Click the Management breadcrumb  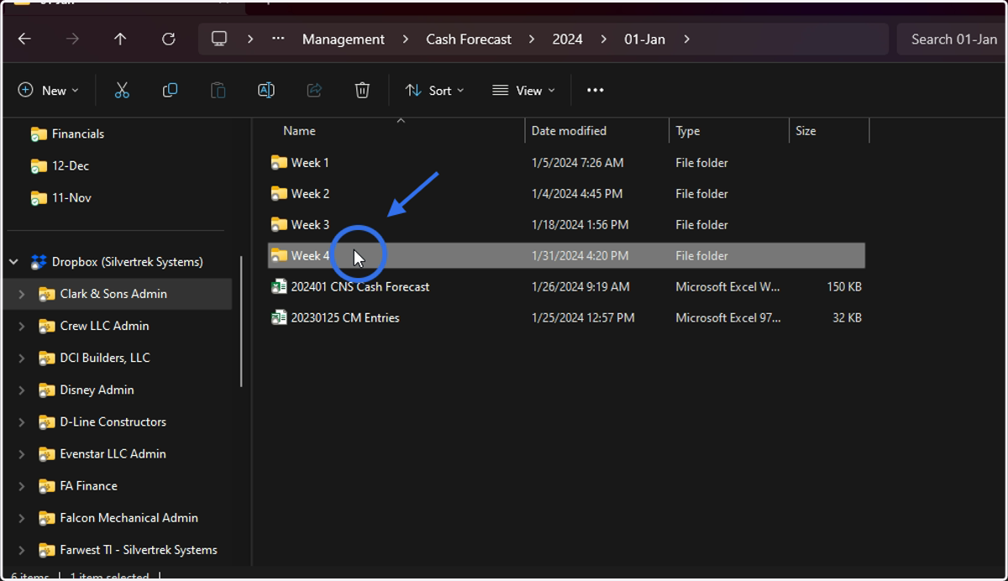click(344, 39)
